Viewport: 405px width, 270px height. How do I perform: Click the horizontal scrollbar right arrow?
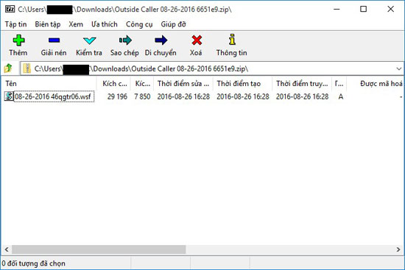pyautogui.click(x=398, y=249)
